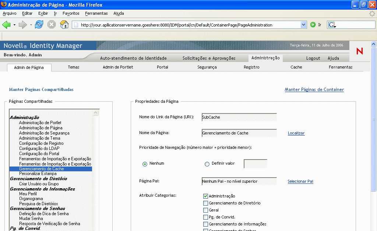This screenshot has height=231, width=377.
Task: Switch to Solicitações e Aprovações tab
Action: (x=209, y=58)
